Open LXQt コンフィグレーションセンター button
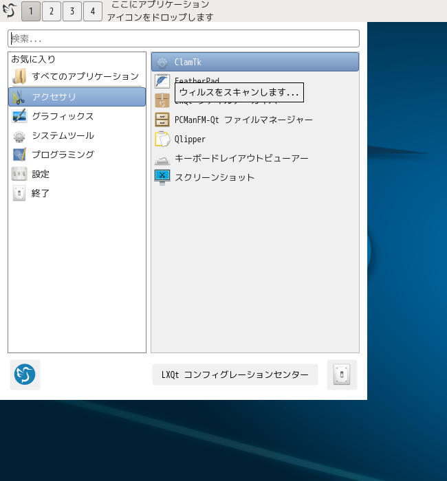 [235, 374]
